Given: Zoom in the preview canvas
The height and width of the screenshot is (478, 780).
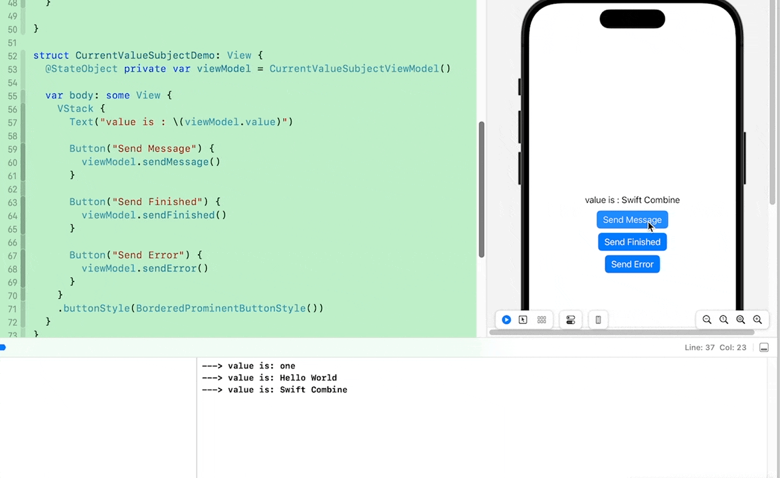Looking at the screenshot, I should (757, 319).
